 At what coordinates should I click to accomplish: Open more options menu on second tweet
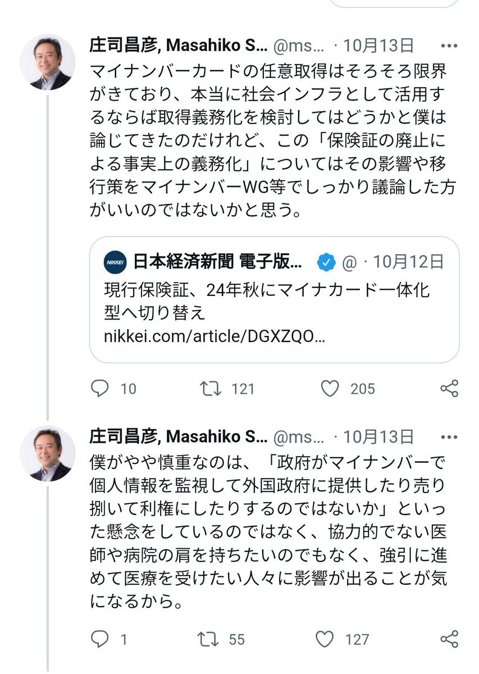point(449,436)
